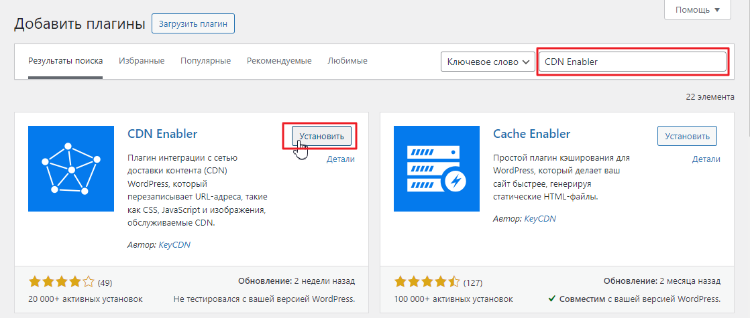
Task: Switch to the Популярные tab
Action: (205, 61)
